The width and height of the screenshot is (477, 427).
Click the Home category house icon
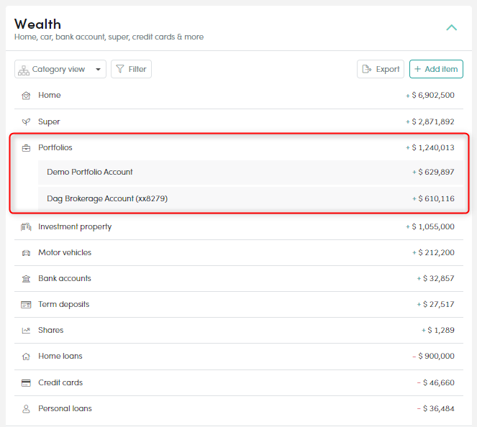pyautogui.click(x=26, y=96)
